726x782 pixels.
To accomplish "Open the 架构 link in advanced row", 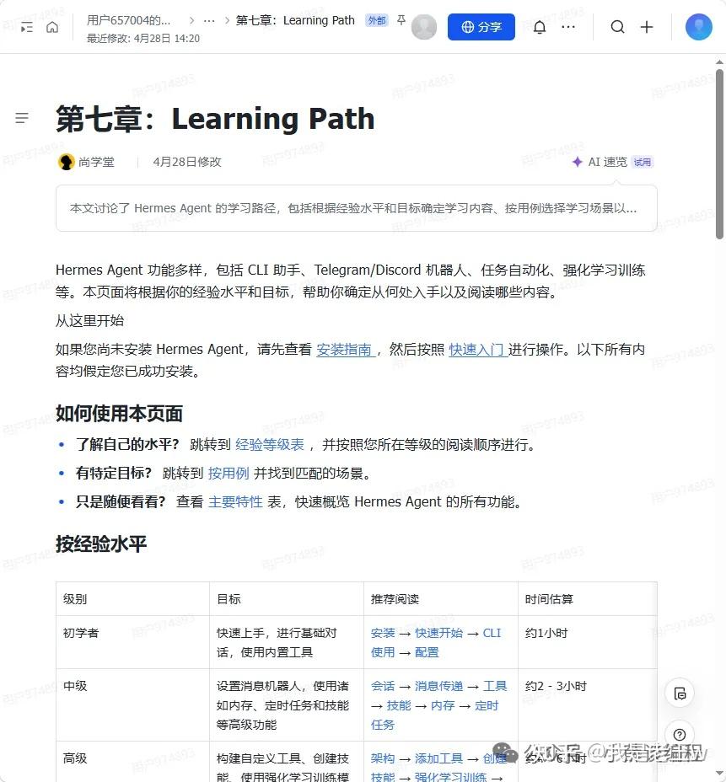I will (x=383, y=758).
